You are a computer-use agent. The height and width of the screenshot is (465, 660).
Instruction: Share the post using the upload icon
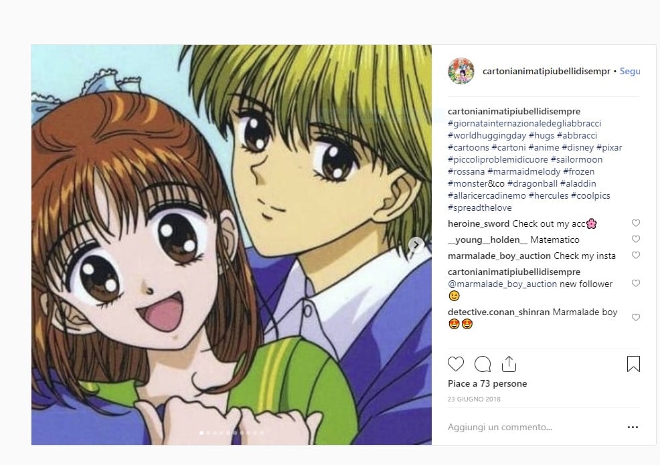(509, 364)
